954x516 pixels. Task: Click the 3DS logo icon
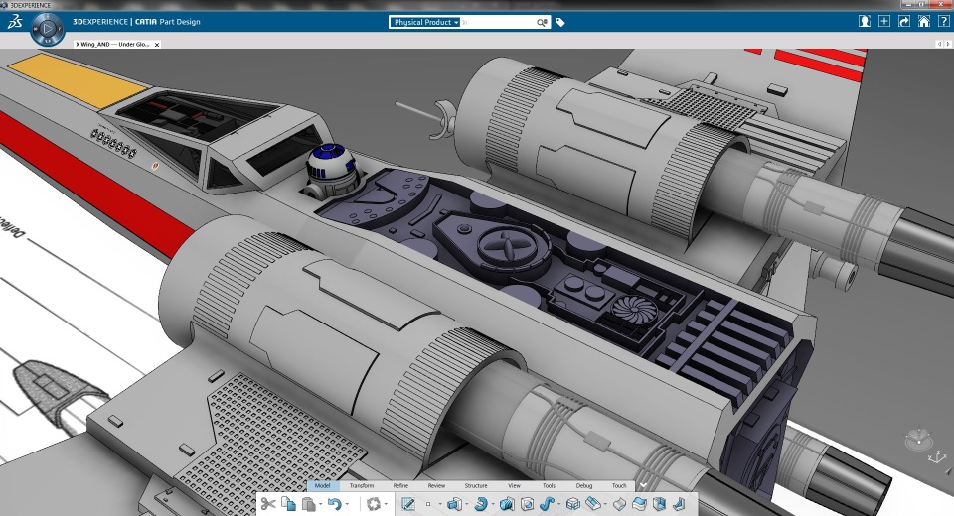15,22
